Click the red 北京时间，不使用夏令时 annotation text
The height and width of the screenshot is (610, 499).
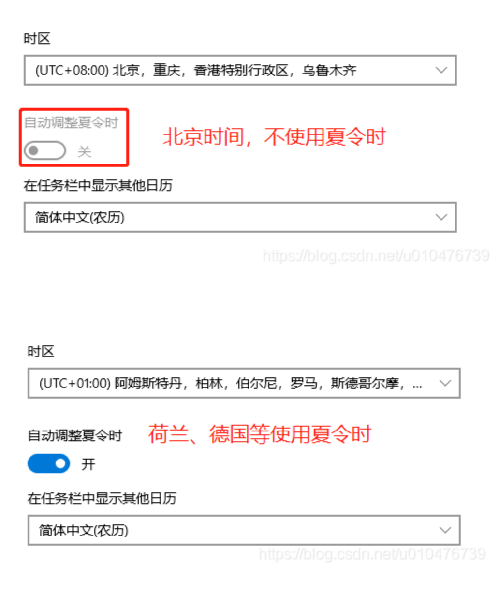click(275, 137)
